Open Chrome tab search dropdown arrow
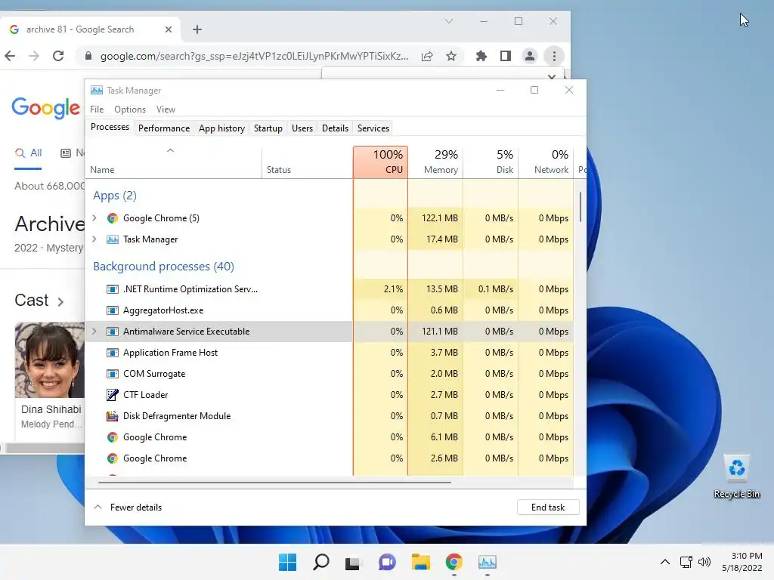 [x=449, y=21]
